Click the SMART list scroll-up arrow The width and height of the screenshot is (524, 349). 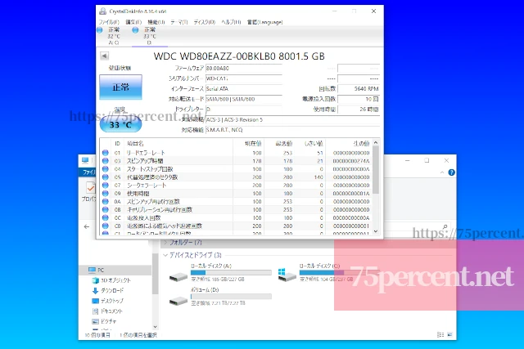click(x=376, y=143)
